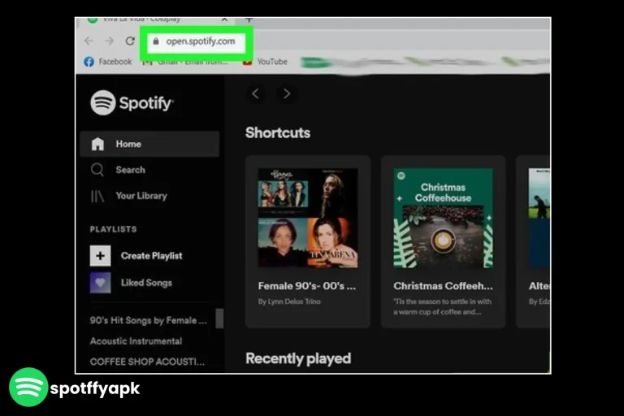624x416 pixels.
Task: Click the Liked Songs heart icon
Action: 100,283
